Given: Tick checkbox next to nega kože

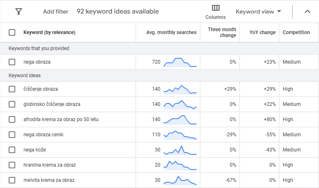Looking at the screenshot, I should pos(12,150).
